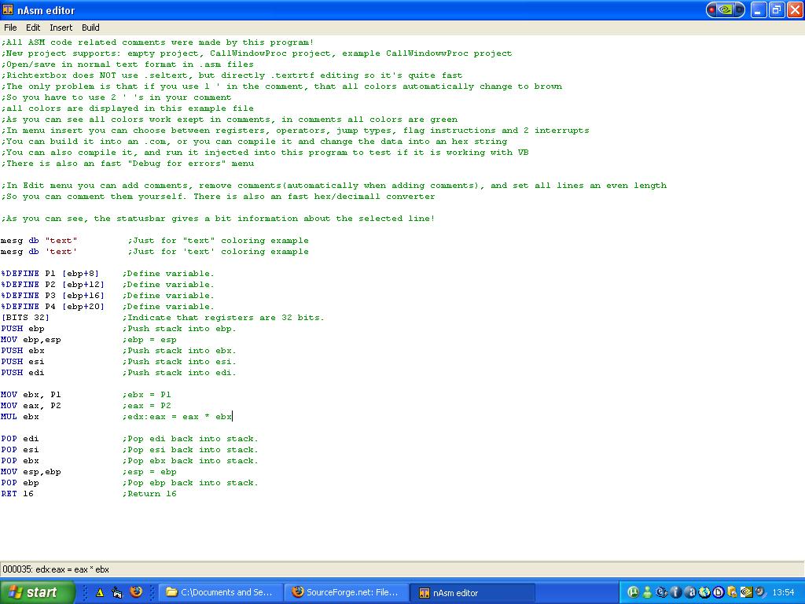Image resolution: width=805 pixels, height=604 pixels.
Task: Place cursor on the 'RET 16' line
Action: [x=16, y=494]
